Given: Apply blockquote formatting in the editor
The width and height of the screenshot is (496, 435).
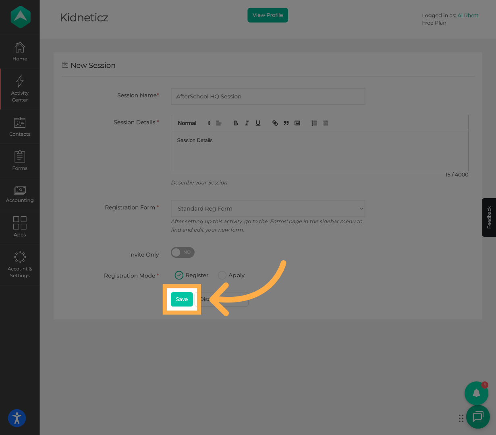Looking at the screenshot, I should click(286, 123).
